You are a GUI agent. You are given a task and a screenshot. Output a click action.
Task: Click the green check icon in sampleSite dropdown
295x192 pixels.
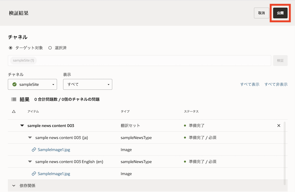coord(14,84)
